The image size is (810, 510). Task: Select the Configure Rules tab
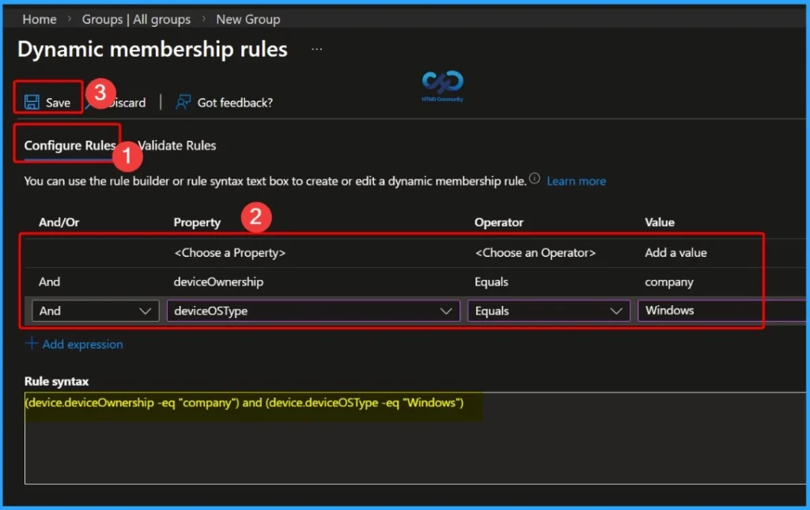coord(69,145)
